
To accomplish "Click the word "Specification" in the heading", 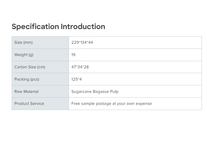I will (35, 27).
